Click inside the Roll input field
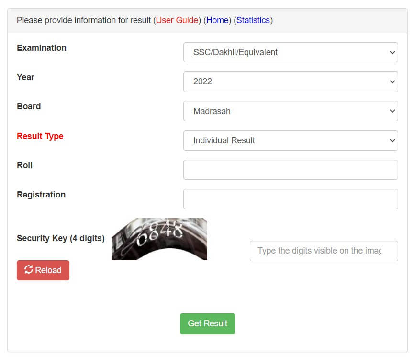 tap(290, 170)
